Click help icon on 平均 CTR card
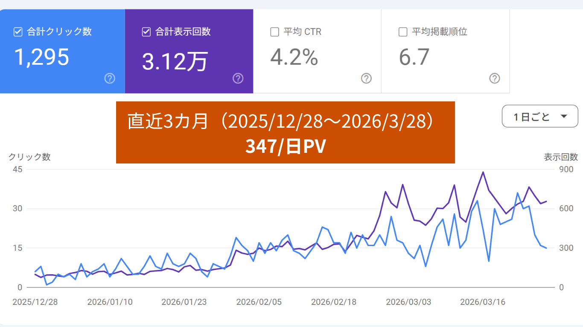The height and width of the screenshot is (327, 583). click(x=366, y=78)
